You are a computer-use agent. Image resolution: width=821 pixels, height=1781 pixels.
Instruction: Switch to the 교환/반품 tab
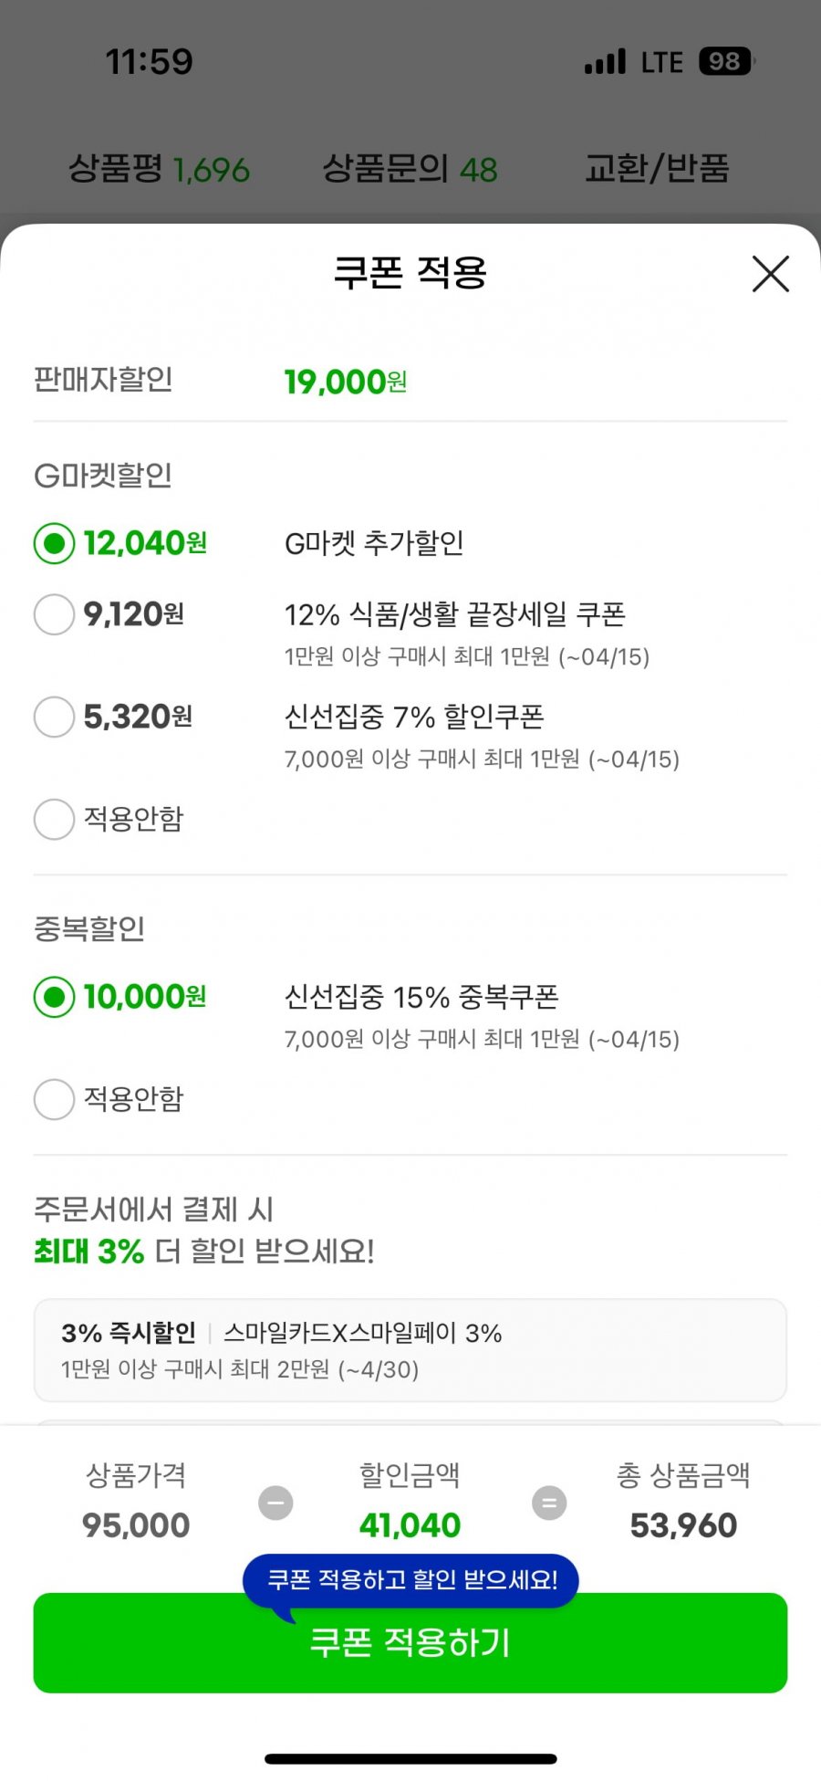tap(657, 169)
